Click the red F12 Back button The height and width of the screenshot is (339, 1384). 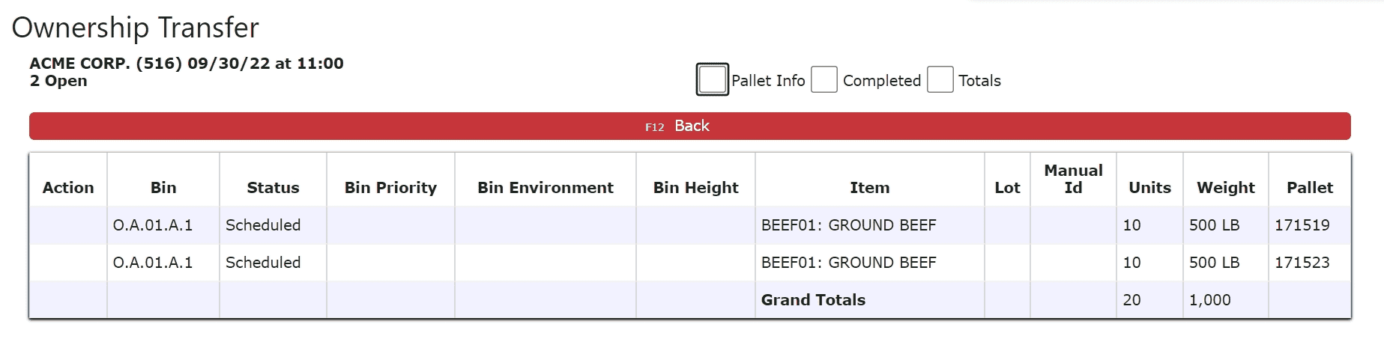(689, 126)
